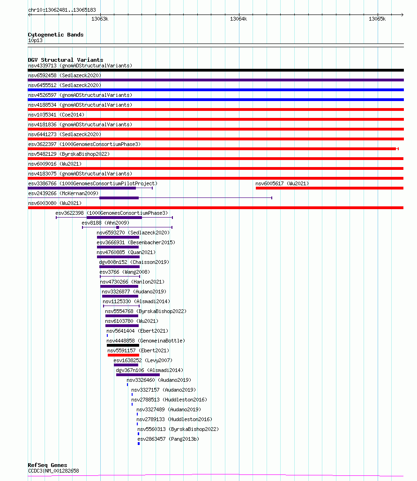Select nsv5560313 ByrskaBishop2022 label
The image size is (417, 481).
pyautogui.click(x=178, y=429)
